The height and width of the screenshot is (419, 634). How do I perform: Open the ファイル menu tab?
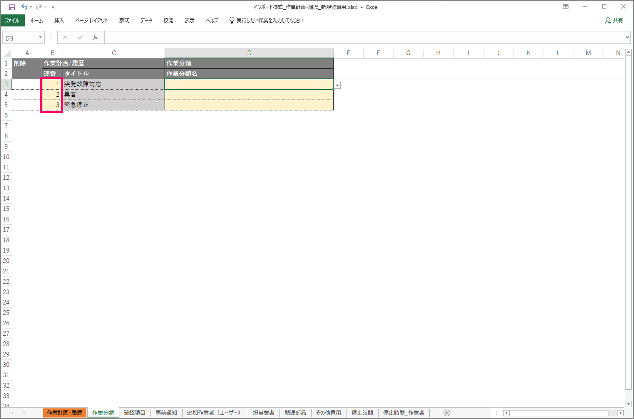12,20
